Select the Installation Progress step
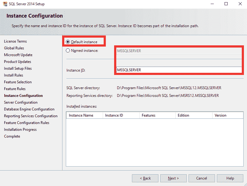247x186 pixels. (20, 129)
